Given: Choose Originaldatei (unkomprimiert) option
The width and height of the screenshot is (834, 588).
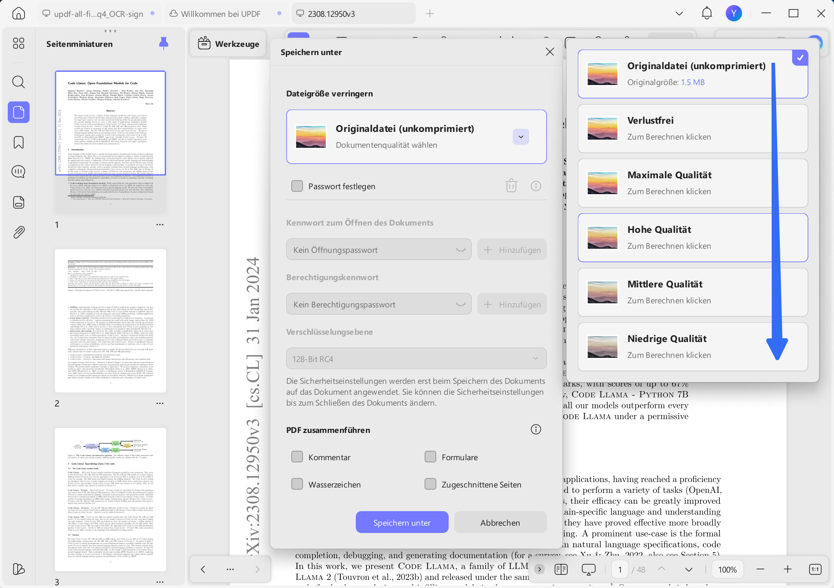Looking at the screenshot, I should 692,74.
